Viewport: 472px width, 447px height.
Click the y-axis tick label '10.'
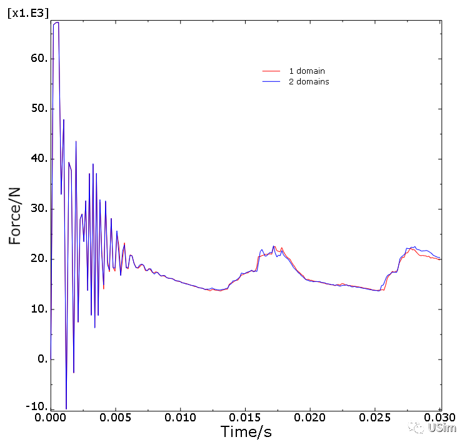pyautogui.click(x=39, y=309)
